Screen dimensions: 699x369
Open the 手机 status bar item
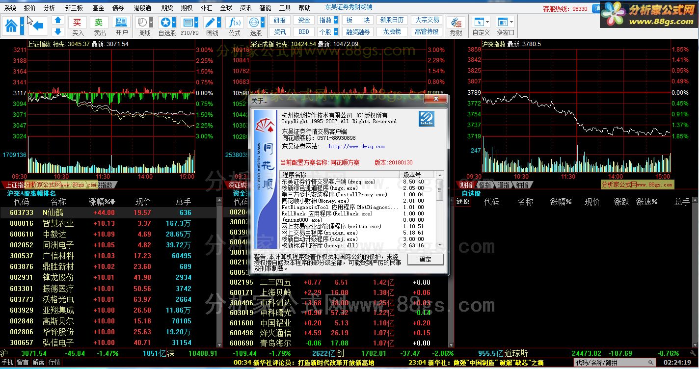(7, 363)
